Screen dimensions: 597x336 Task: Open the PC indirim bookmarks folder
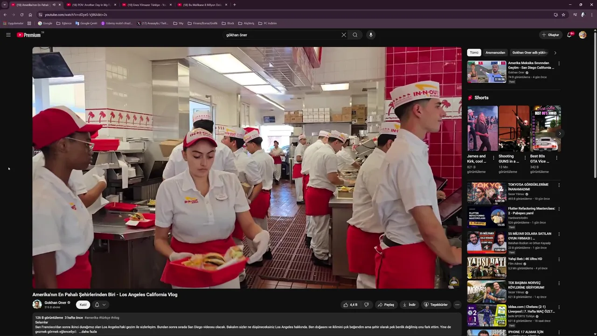267,23
